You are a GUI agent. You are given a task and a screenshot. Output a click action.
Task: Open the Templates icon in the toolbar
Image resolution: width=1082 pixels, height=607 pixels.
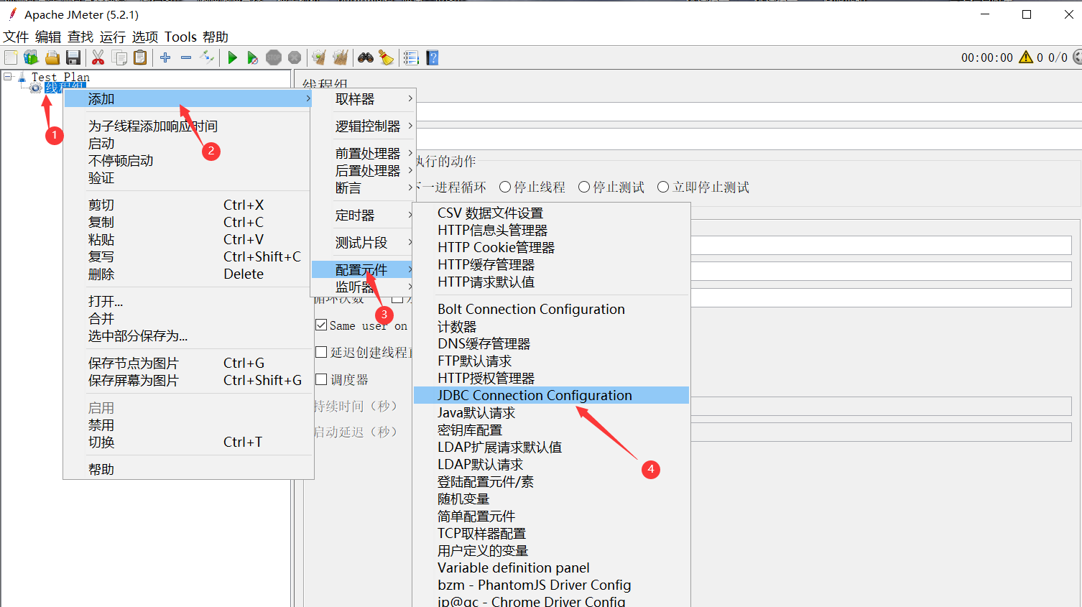[x=31, y=57]
